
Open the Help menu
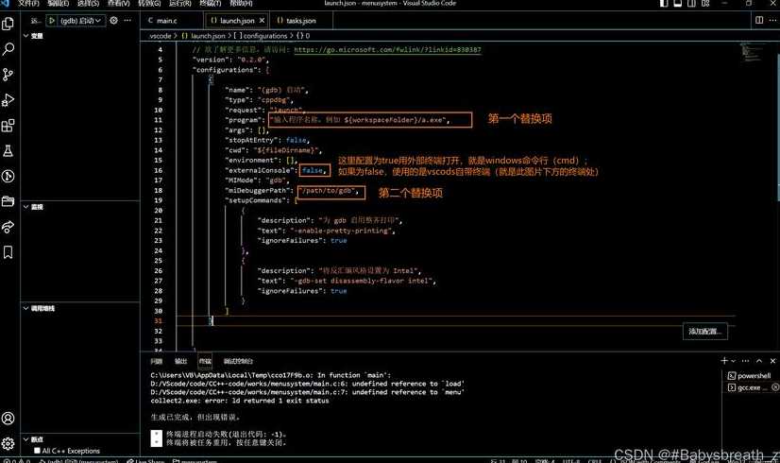[241, 3]
